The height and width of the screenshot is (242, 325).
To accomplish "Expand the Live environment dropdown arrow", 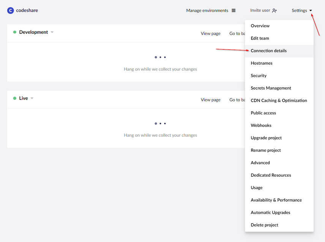I will tap(32, 98).
